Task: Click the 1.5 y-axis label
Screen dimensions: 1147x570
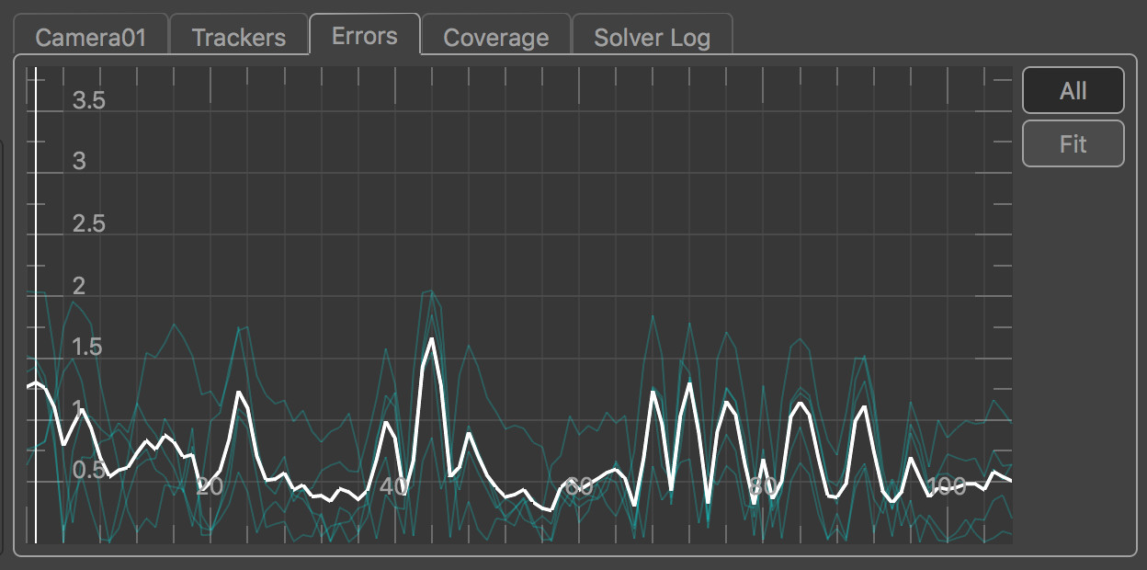Action: [89, 347]
